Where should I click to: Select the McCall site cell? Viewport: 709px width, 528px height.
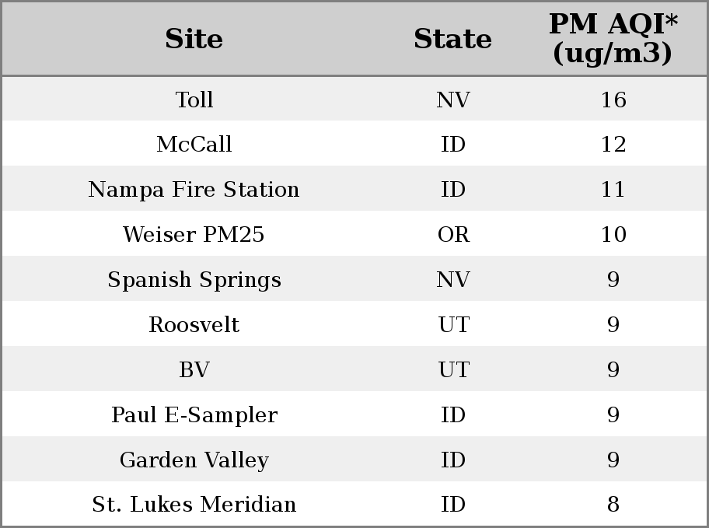pos(194,145)
